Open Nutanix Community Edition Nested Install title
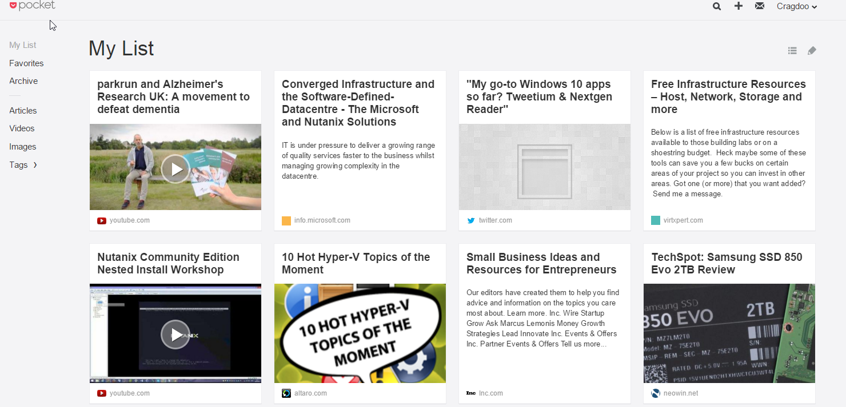 (168, 264)
